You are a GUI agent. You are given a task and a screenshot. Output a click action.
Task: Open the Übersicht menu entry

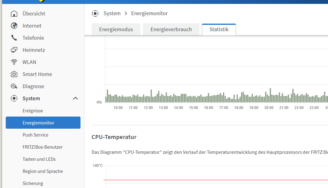[34, 14]
